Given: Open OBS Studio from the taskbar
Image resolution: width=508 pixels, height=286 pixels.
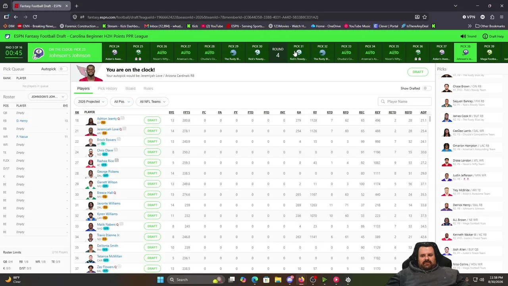Looking at the screenshot, I should 313,280.
